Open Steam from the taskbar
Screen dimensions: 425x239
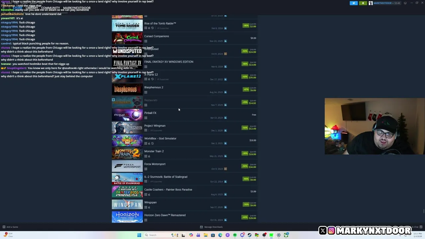(249, 235)
